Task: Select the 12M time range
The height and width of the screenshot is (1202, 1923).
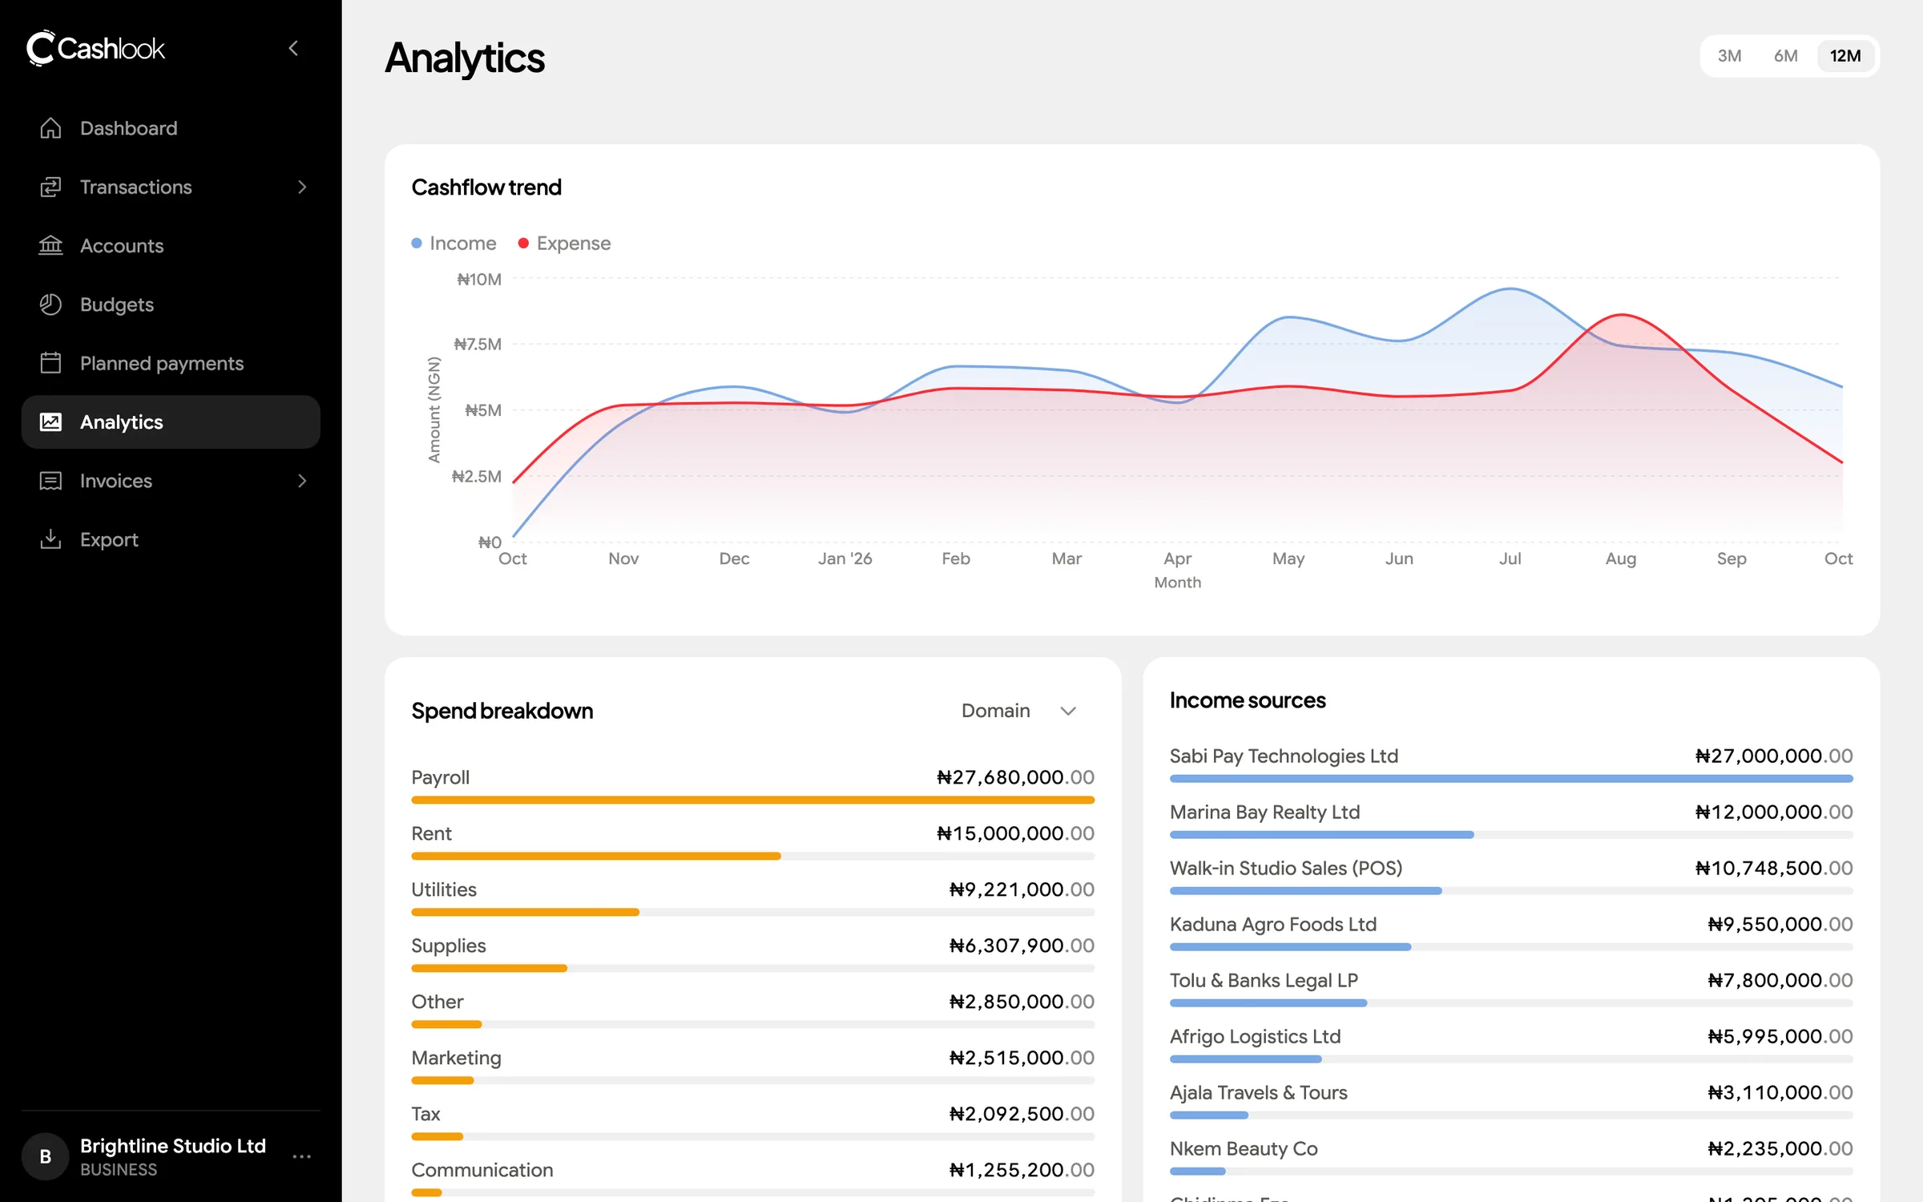Action: [1845, 56]
